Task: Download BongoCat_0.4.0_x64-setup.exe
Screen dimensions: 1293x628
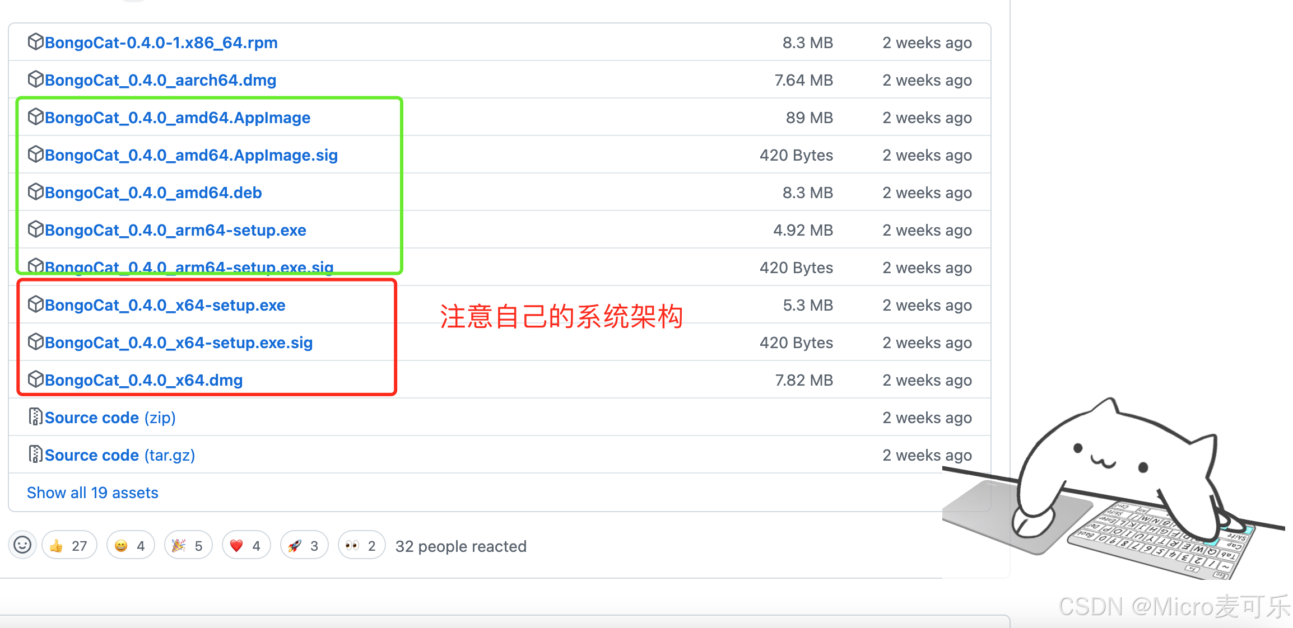Action: 165,305
